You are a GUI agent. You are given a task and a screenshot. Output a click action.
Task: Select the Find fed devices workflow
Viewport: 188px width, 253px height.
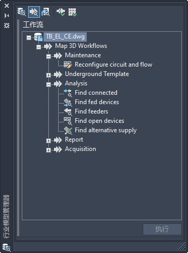point(97,102)
